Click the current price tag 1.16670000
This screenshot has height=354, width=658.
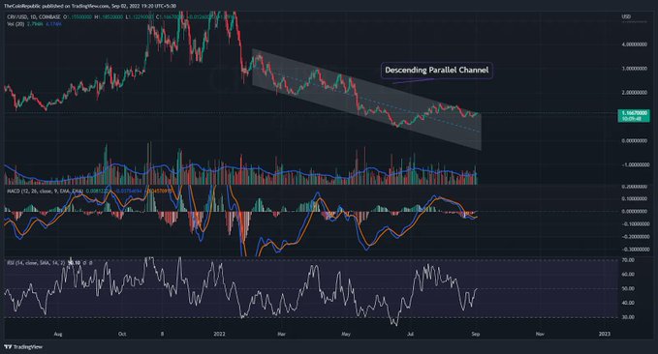coord(633,116)
